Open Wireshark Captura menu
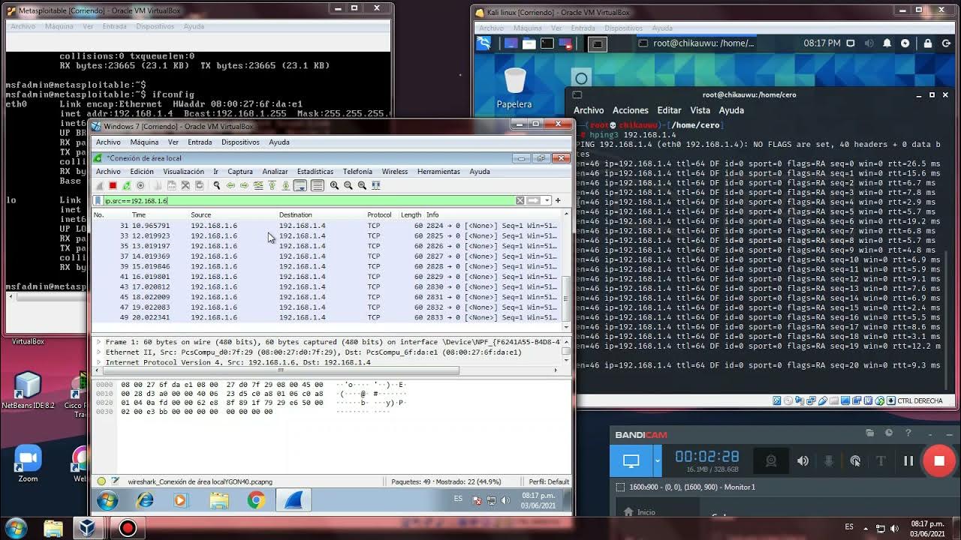This screenshot has height=540, width=961. [x=240, y=172]
